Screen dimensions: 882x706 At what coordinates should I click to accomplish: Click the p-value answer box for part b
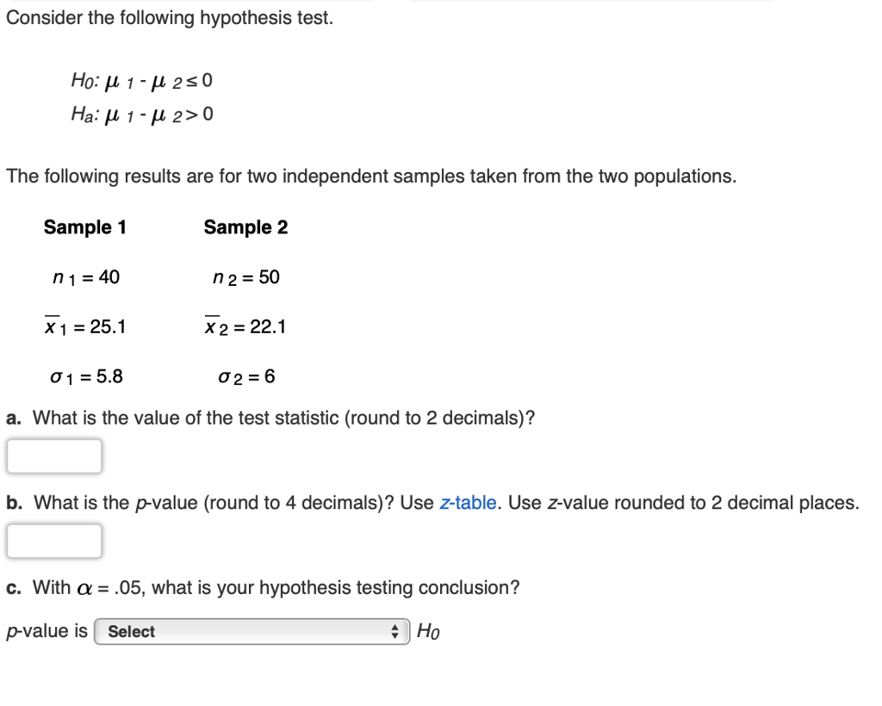[x=53, y=541]
